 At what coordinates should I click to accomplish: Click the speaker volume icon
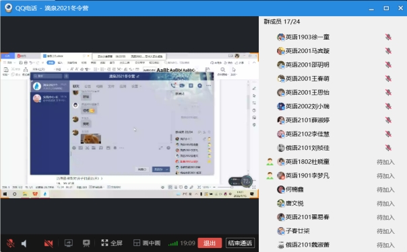click(24, 243)
